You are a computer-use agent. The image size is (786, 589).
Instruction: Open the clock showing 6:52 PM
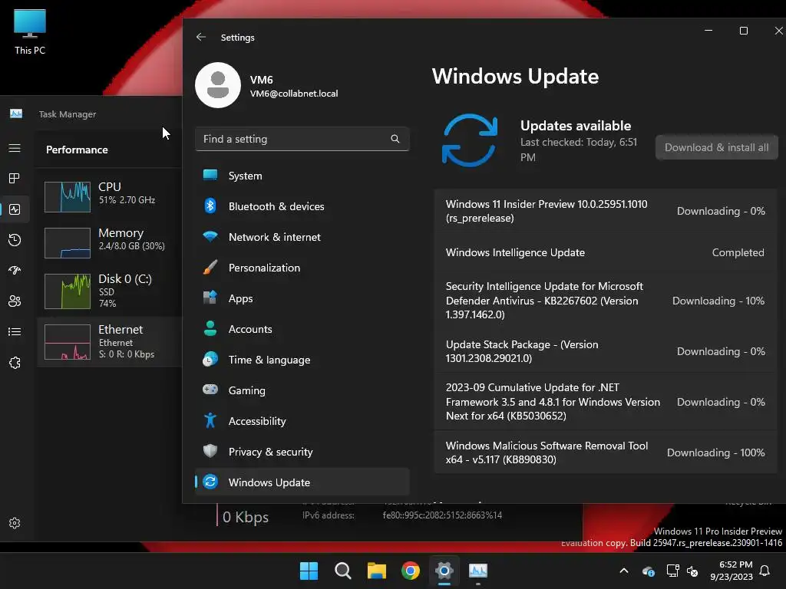coord(732,571)
